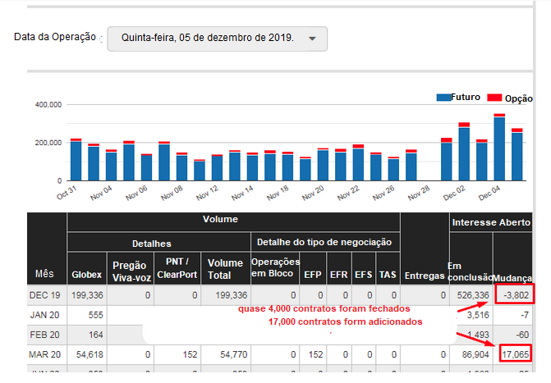Click the Nov 08 x-axis label

[x=172, y=193]
